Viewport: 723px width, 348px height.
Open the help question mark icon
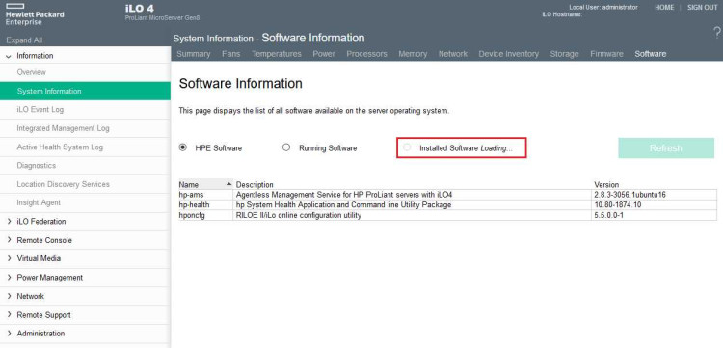point(717,32)
